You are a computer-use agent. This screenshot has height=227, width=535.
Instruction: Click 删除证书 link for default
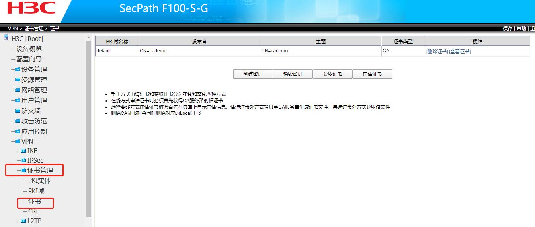[x=437, y=51]
